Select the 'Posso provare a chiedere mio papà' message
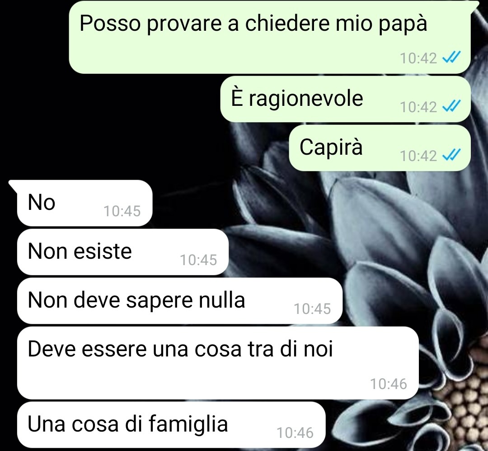Image resolution: width=488 pixels, height=451 pixels. point(269,38)
